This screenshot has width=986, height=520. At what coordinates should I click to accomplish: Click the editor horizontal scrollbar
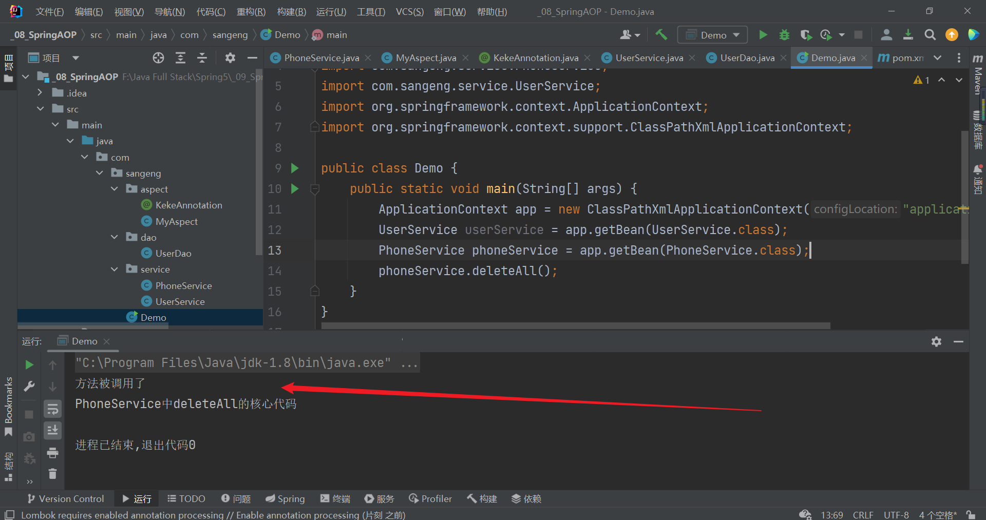[x=576, y=325]
